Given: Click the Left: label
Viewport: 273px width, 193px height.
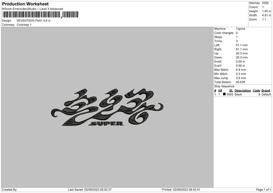Looking at the screenshot, I should tap(217, 45).
